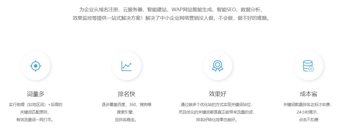
Task: Select the 效果好 heading
Action: pyautogui.click(x=217, y=94)
